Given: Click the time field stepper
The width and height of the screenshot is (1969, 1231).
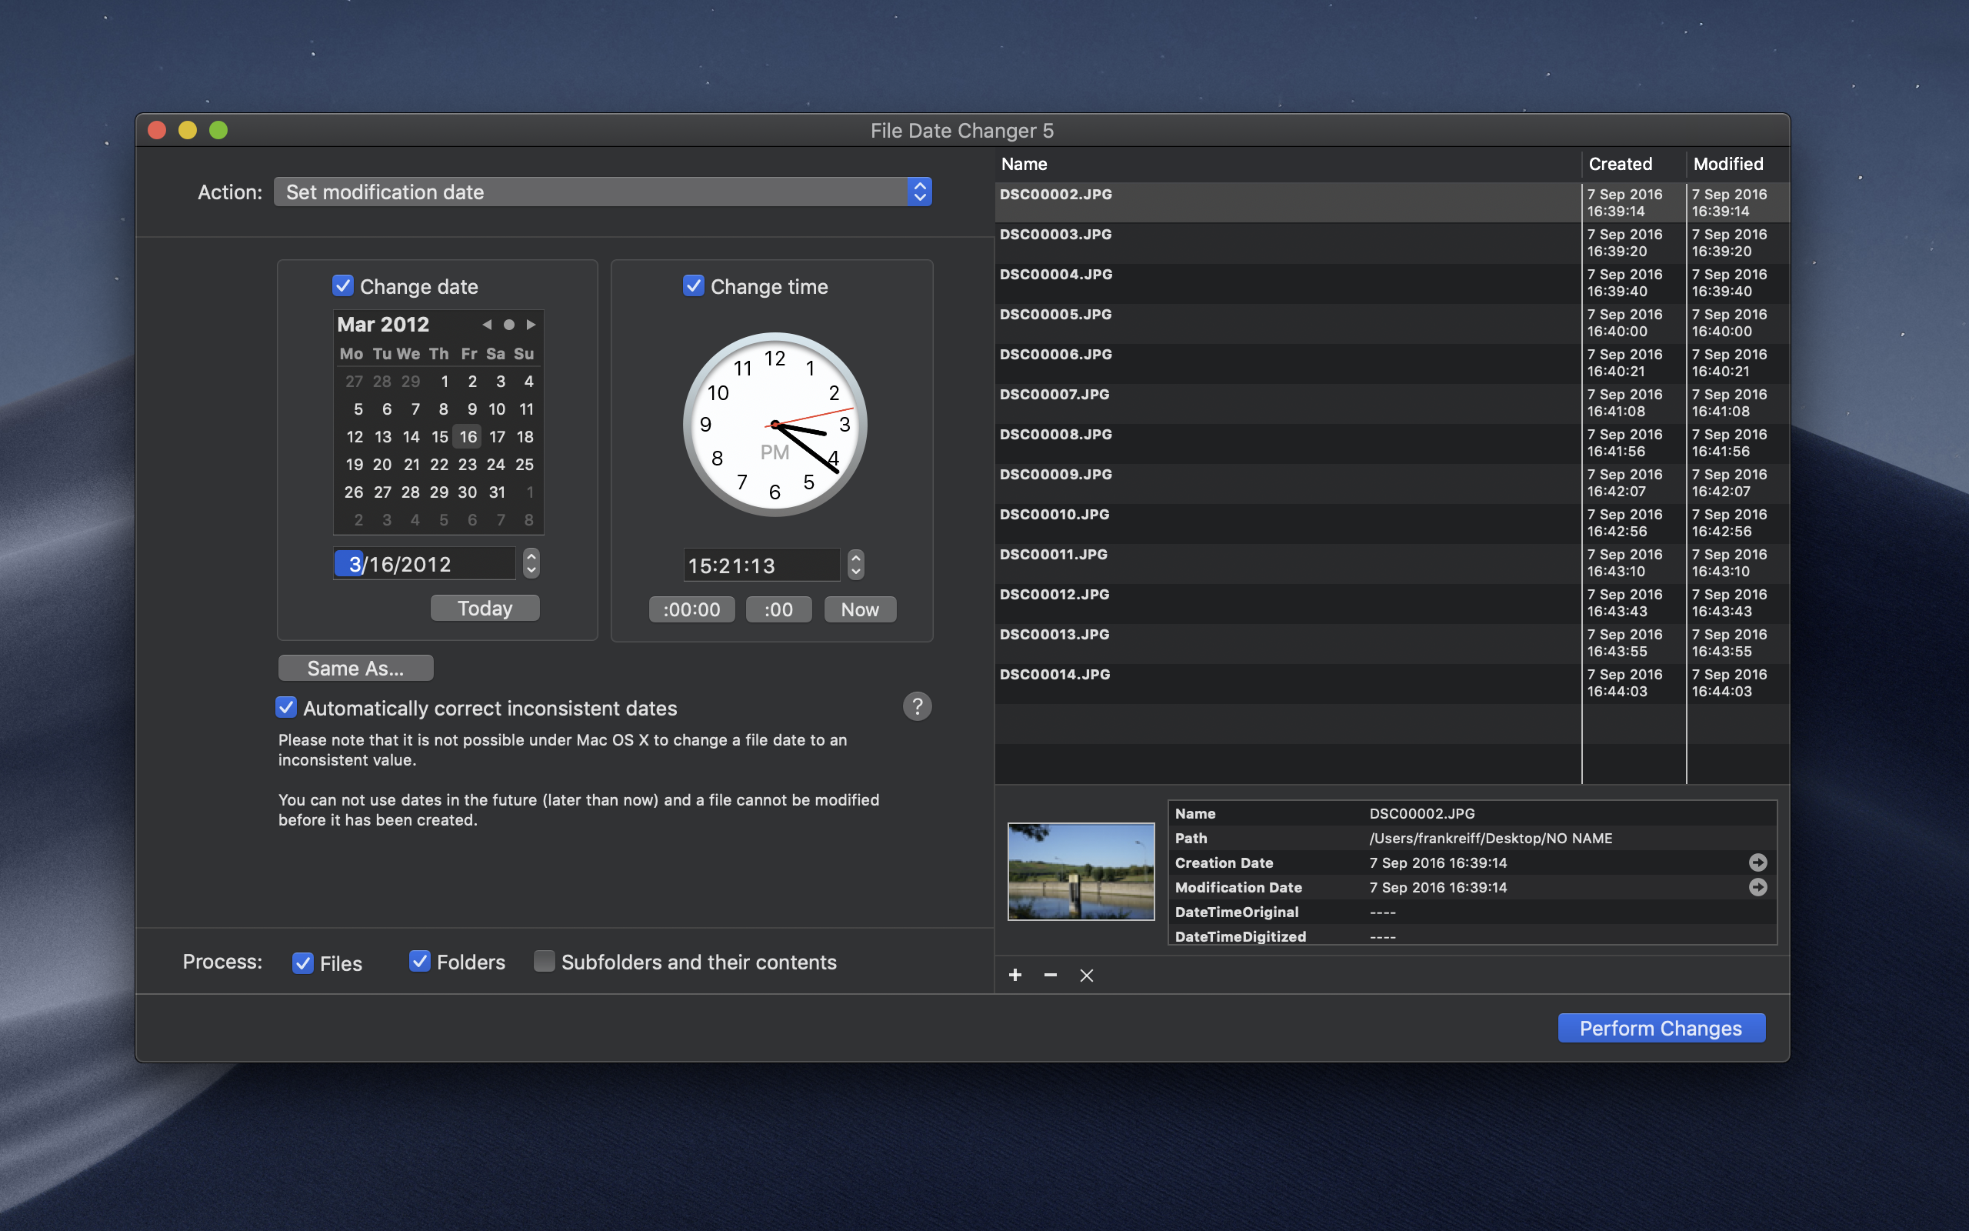Looking at the screenshot, I should click(856, 564).
